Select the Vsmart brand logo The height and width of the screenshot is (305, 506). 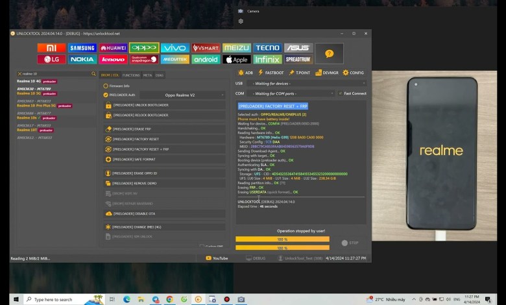pos(206,48)
